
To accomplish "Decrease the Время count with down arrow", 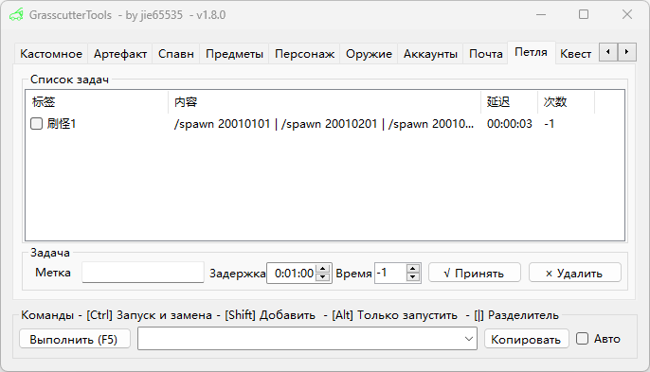I will click(412, 277).
